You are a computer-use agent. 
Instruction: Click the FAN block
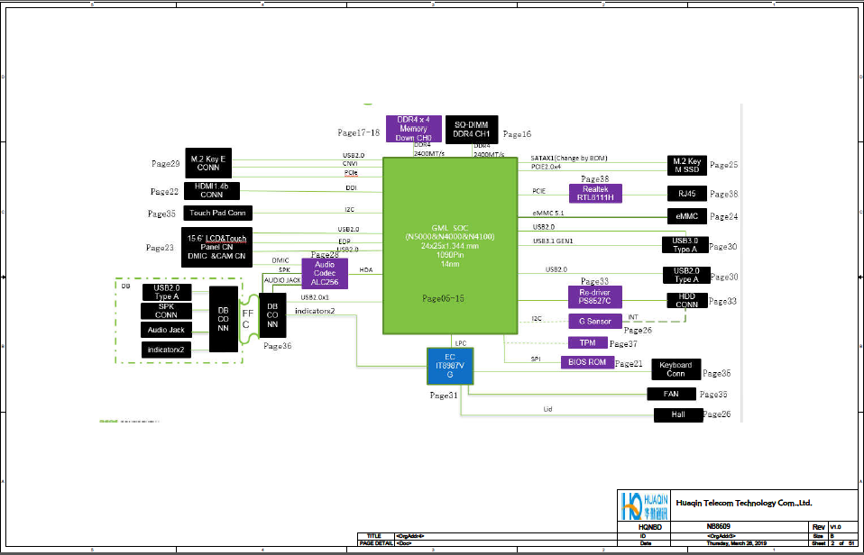[671, 394]
